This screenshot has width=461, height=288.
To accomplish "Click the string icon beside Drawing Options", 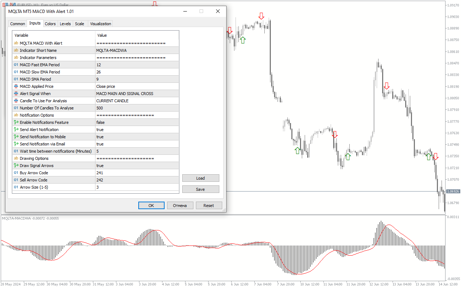I will tap(16, 158).
